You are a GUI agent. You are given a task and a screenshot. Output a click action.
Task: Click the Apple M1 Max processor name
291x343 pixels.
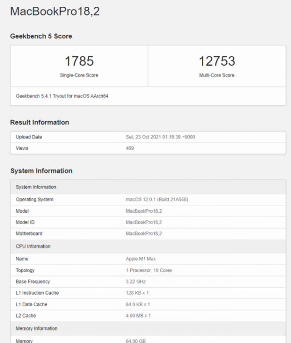pyautogui.click(x=141, y=259)
